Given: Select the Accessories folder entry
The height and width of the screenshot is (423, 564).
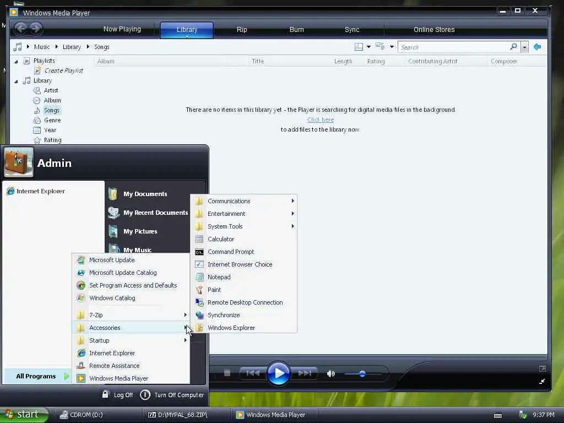Looking at the screenshot, I should click(x=131, y=327).
